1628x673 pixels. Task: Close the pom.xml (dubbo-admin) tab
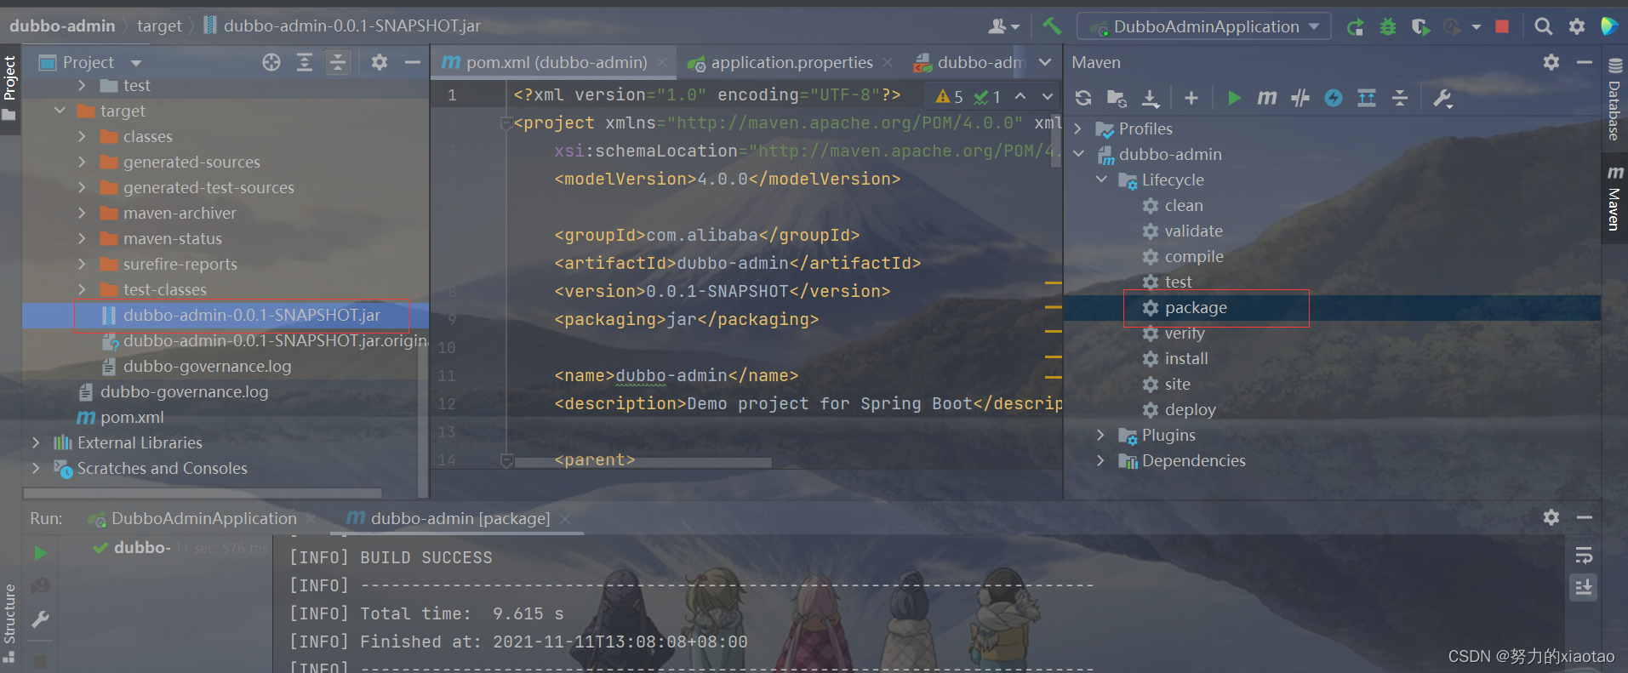661,62
